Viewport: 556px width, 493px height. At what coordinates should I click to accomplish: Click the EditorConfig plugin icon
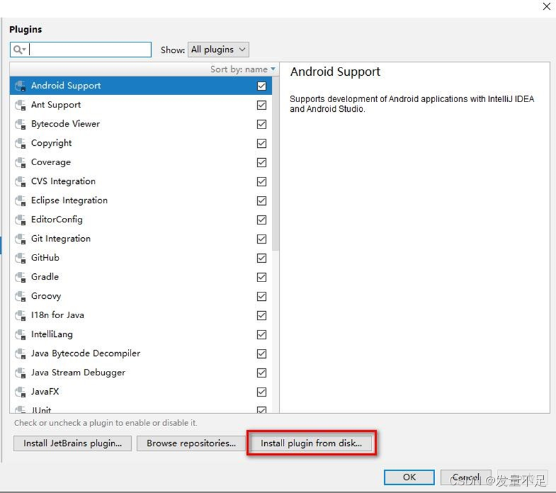tap(20, 220)
